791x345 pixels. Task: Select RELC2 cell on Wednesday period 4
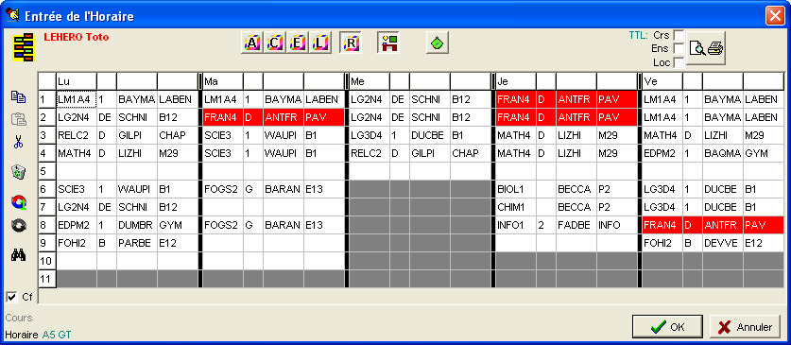(x=370, y=153)
